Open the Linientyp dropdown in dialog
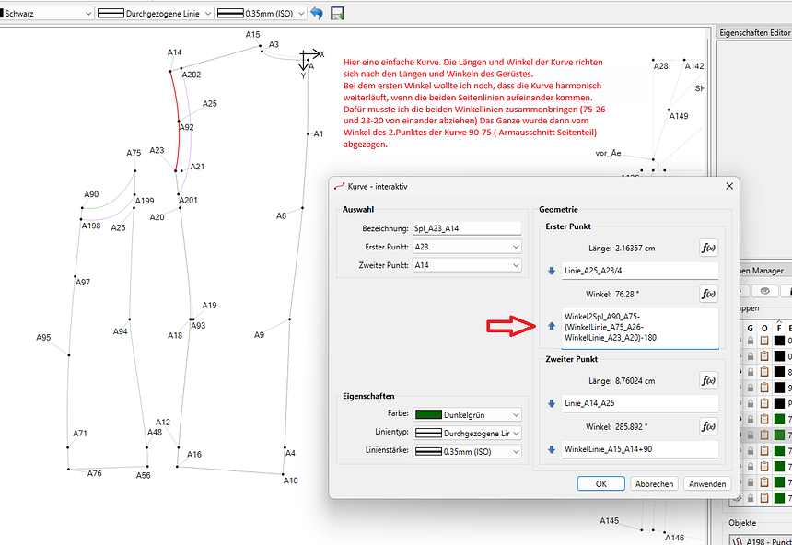Viewport: 792px width, 545px height. (x=467, y=433)
